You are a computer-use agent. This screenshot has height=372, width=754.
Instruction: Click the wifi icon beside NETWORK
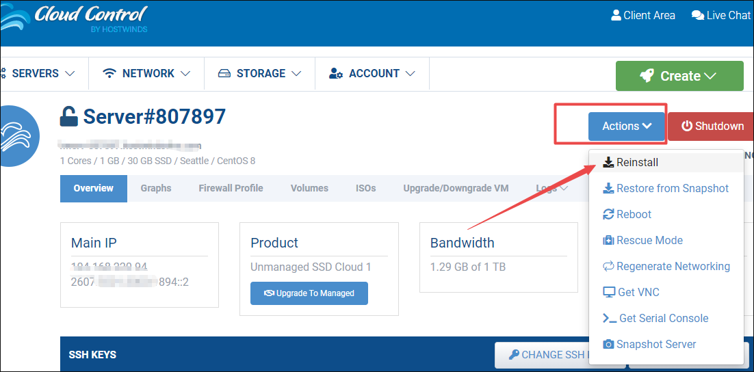tap(110, 74)
